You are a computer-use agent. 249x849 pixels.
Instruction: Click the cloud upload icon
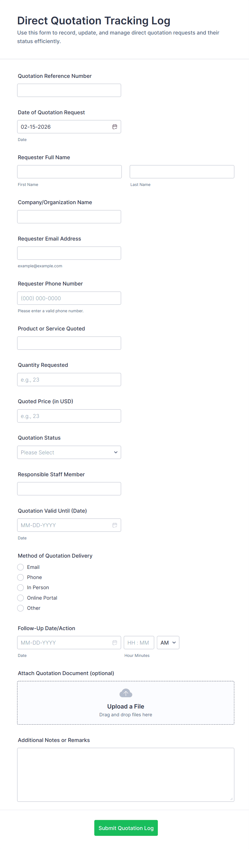point(126,693)
